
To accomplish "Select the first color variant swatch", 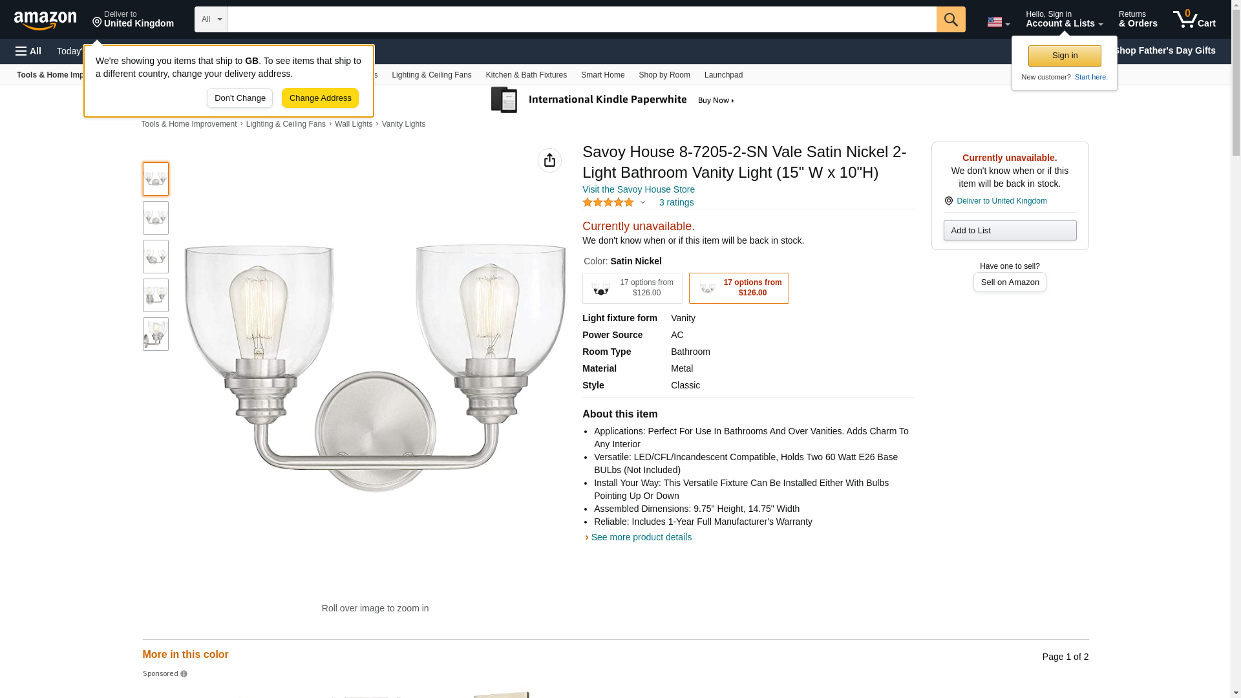I will pyautogui.click(x=632, y=288).
